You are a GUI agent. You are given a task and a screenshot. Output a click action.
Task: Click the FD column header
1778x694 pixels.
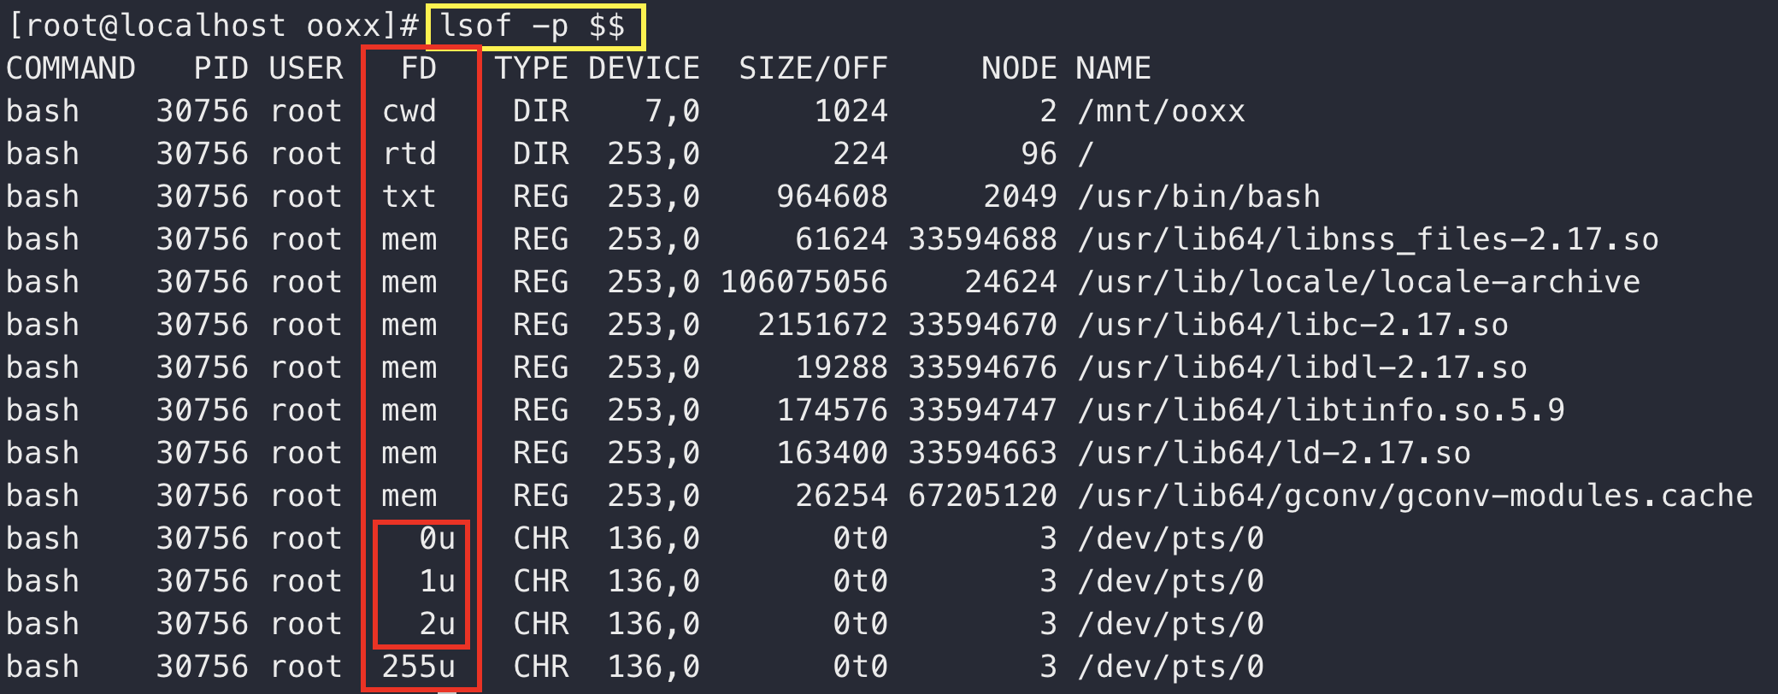point(419,68)
